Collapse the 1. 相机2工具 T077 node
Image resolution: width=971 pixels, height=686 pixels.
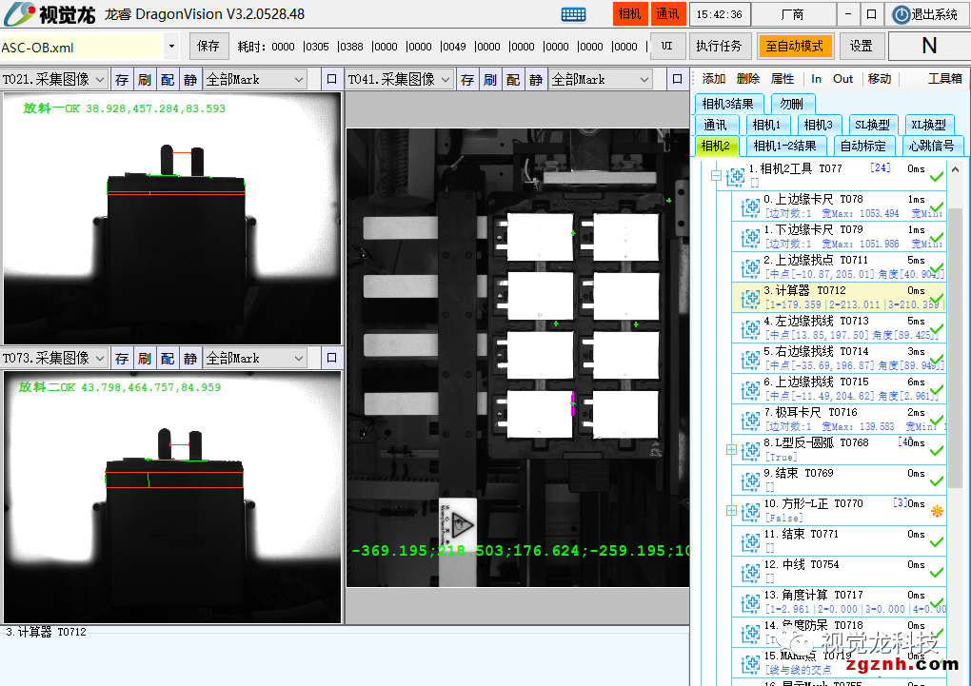point(715,175)
